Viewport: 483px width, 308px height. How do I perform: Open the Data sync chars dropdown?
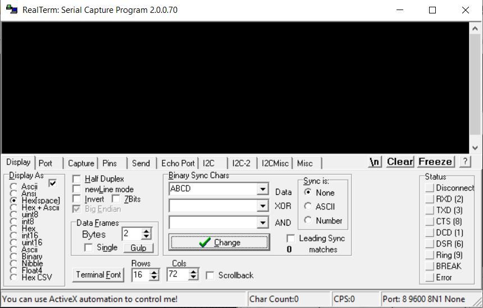(263, 189)
